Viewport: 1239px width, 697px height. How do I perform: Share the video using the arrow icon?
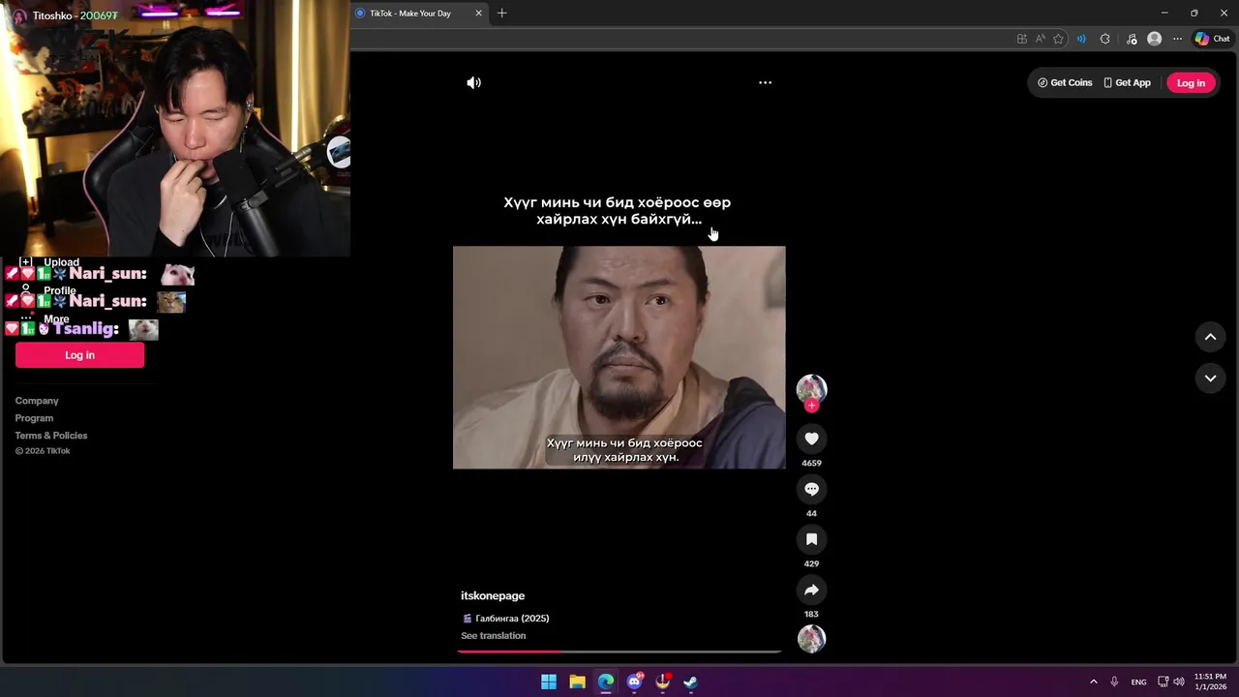pos(811,590)
